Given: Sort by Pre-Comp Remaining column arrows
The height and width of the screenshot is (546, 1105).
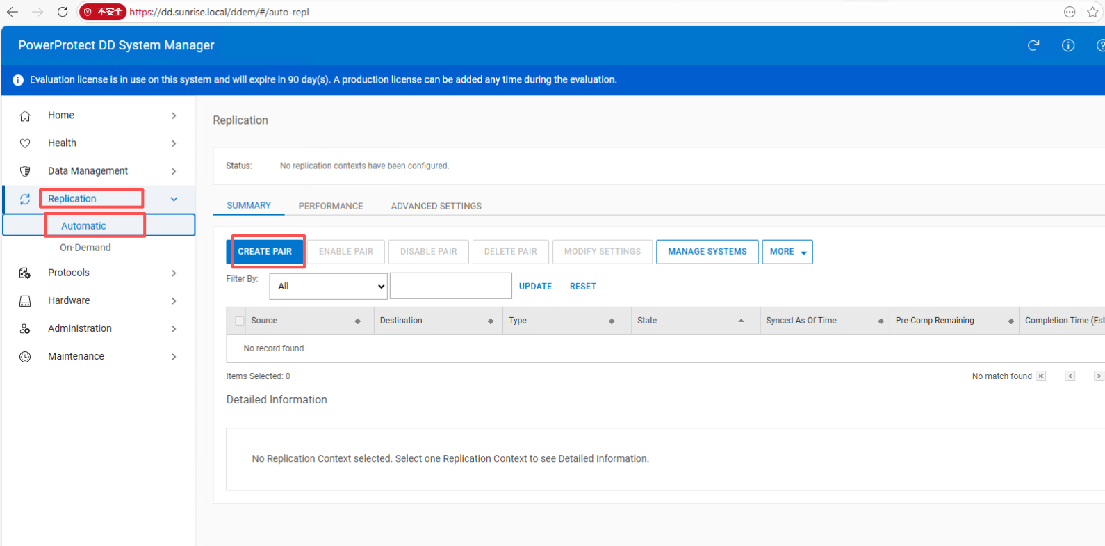Looking at the screenshot, I should [x=1011, y=321].
